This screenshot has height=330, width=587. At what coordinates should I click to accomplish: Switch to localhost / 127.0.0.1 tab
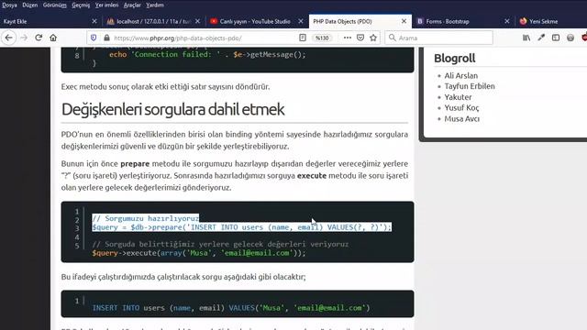point(154,21)
